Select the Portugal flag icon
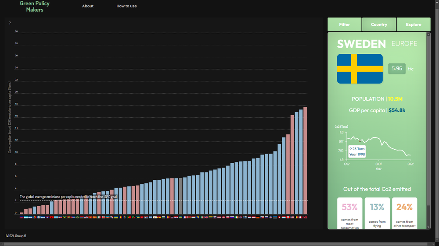Image resolution: width=439 pixels, height=246 pixels. tap(129, 217)
